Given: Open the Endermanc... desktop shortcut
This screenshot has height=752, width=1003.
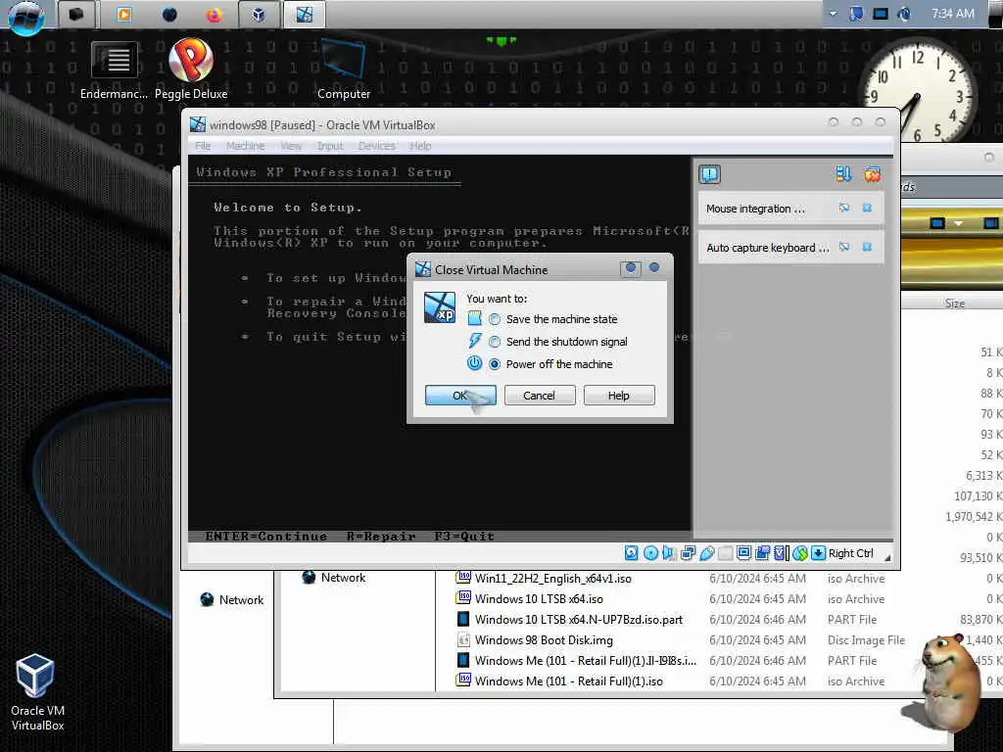Looking at the screenshot, I should 114,70.
